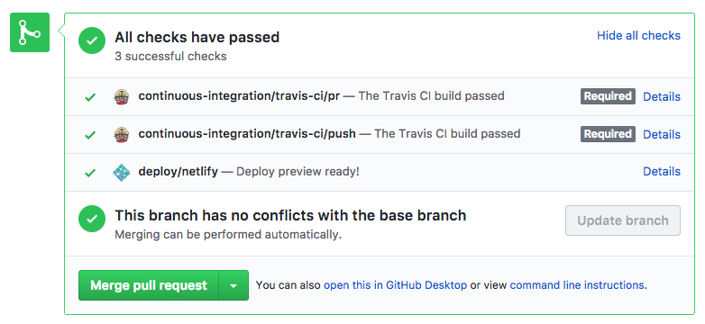
Task: Open Details for deploy/netlify check
Action: click(662, 171)
